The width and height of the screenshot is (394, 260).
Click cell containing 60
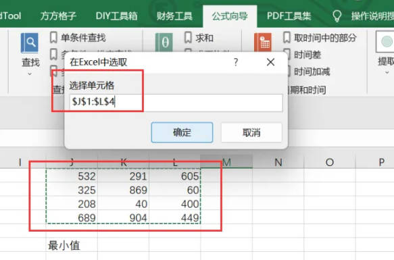(175, 190)
